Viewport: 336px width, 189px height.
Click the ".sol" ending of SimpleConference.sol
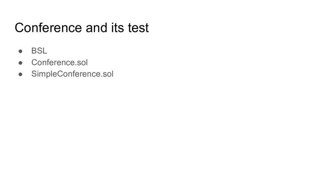pyautogui.click(x=107, y=74)
